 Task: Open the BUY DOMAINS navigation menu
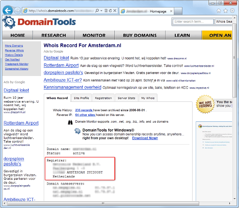tap(140, 35)
